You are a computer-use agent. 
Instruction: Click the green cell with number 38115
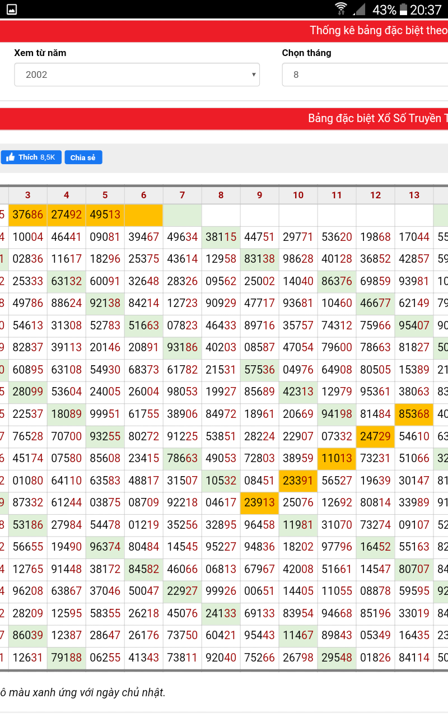click(x=221, y=237)
